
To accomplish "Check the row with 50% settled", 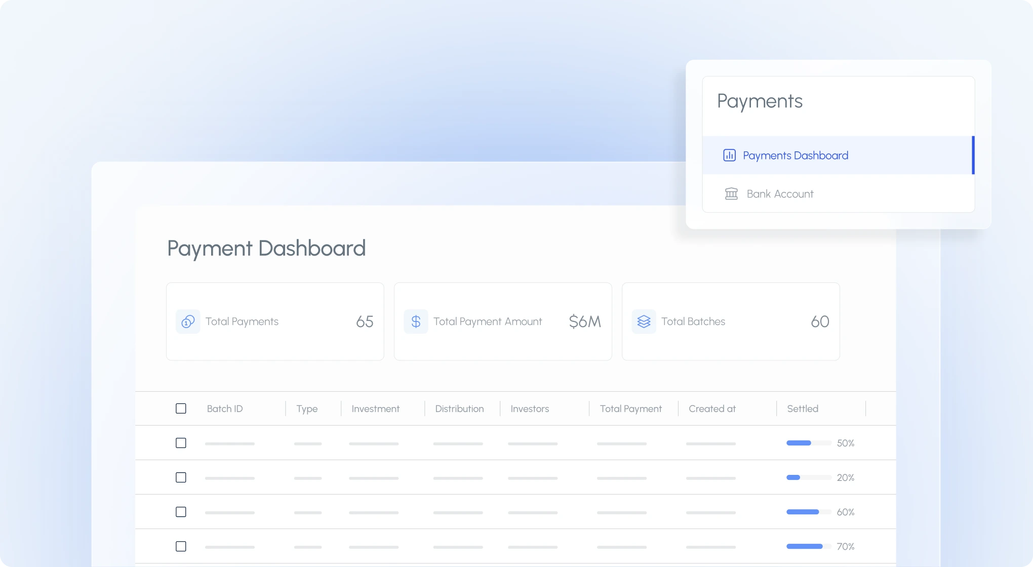I will coord(181,443).
